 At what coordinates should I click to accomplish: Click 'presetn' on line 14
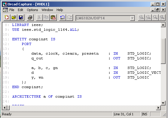[x=90, y=53]
